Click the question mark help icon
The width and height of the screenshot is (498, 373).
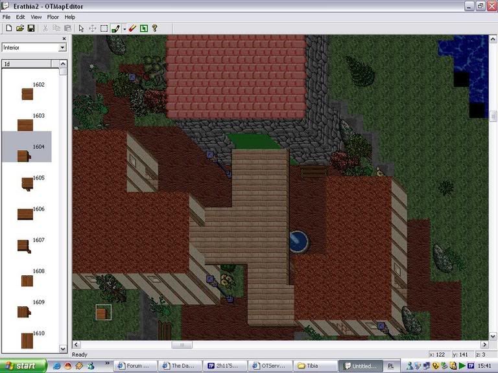(155, 28)
